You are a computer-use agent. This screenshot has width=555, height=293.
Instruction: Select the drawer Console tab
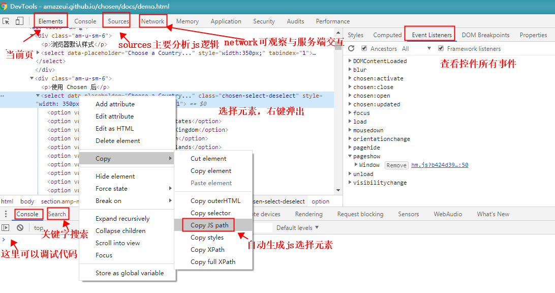point(27,214)
